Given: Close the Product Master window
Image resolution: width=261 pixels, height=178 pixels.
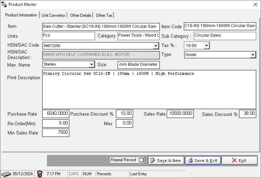Looking at the screenshot, I should [x=255, y=4].
